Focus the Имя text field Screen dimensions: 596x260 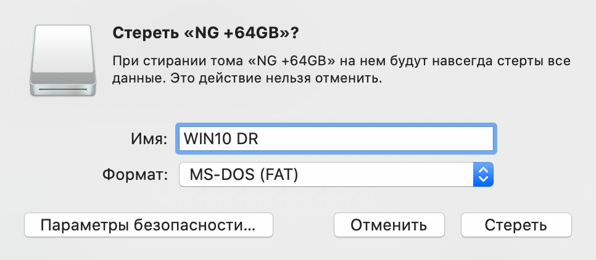336,139
